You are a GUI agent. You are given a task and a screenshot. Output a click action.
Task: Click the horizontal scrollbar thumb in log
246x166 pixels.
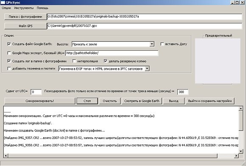pyautogui.click(x=113, y=155)
